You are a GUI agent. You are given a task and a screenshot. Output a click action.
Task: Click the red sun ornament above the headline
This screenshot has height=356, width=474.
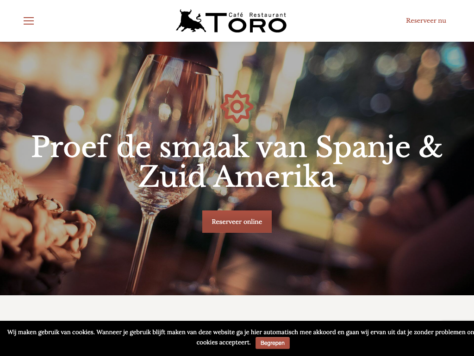point(237,107)
